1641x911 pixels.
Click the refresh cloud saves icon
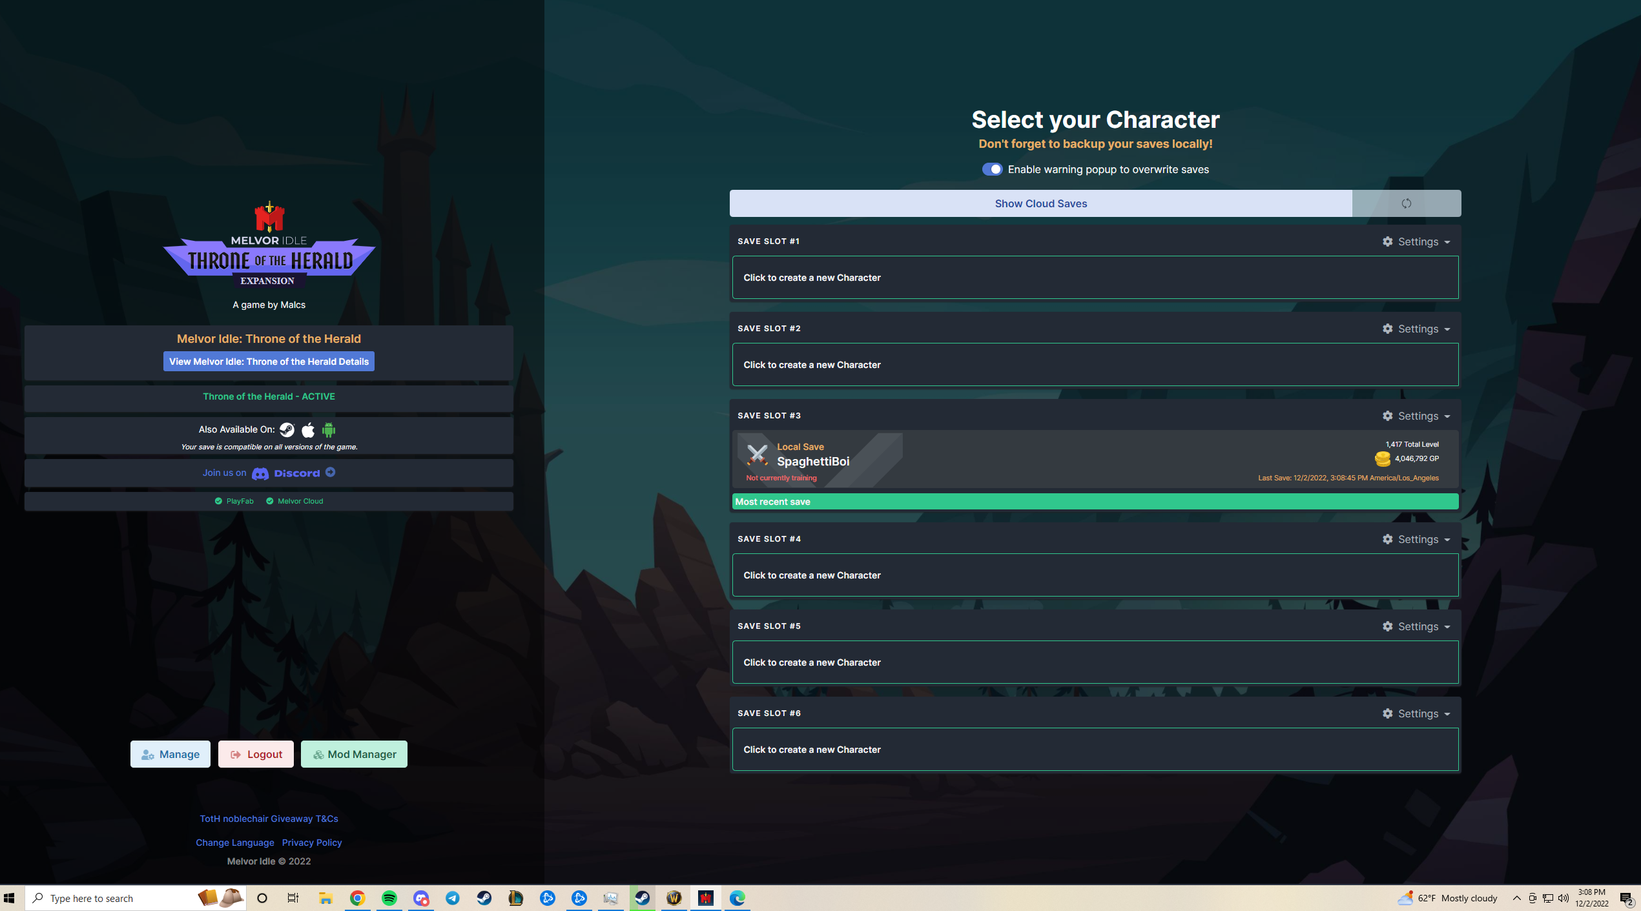(1406, 203)
